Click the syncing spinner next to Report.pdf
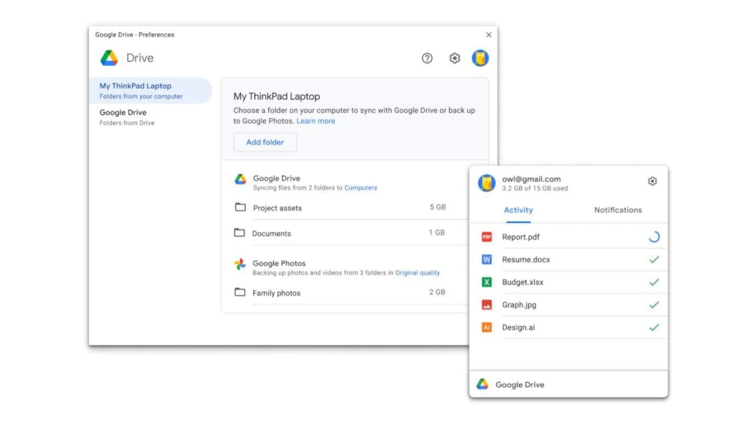This screenshot has height=425, width=756. click(x=654, y=236)
